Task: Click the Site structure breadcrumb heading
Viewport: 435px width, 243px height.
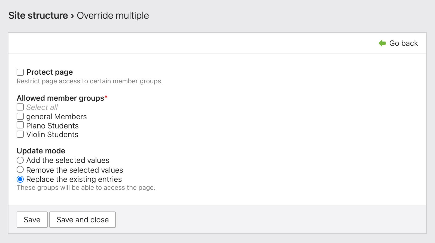Action: click(x=38, y=15)
